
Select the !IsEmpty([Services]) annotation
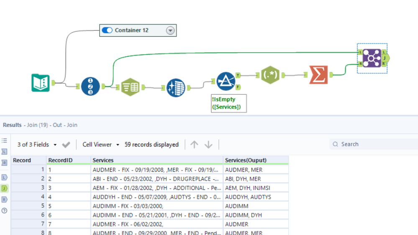click(x=229, y=103)
